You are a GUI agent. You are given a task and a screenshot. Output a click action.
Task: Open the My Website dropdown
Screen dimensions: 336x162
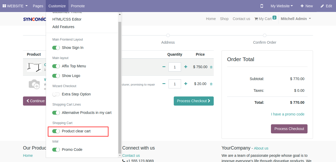(x=281, y=6)
